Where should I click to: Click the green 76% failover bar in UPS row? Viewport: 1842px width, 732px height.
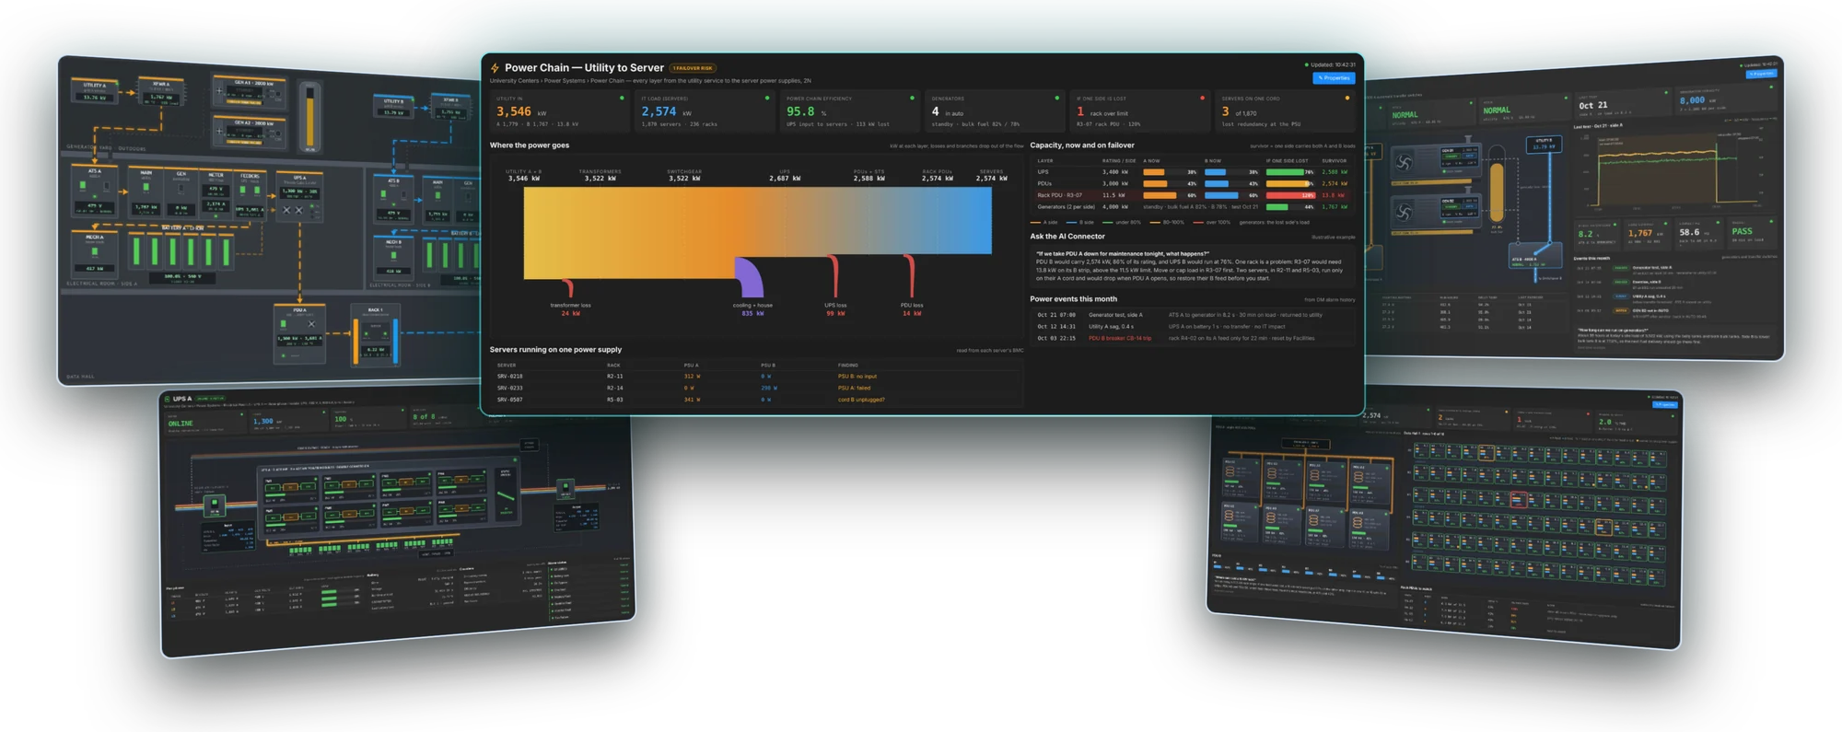(x=1286, y=172)
